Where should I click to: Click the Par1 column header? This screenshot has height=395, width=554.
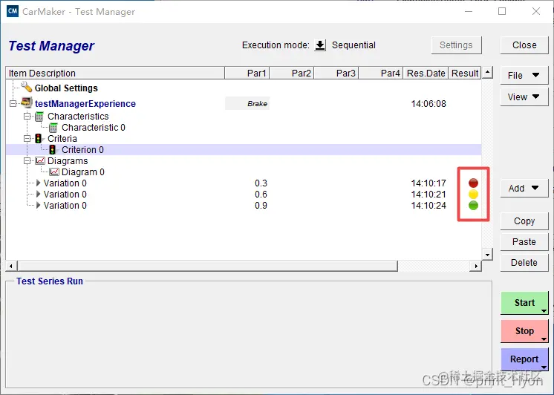[x=247, y=74]
